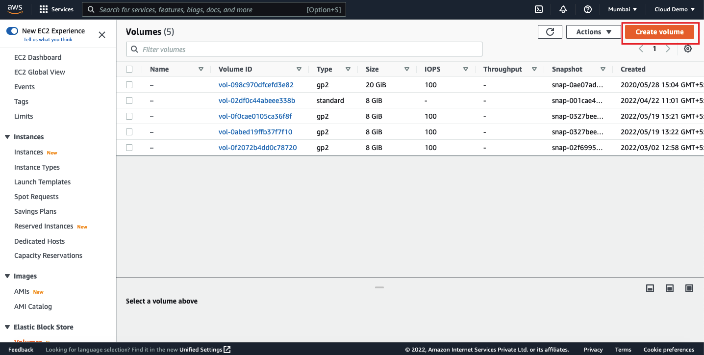Viewport: 704px width, 355px height.
Task: Collapse the Images sidebar section
Action: pyautogui.click(x=7, y=276)
